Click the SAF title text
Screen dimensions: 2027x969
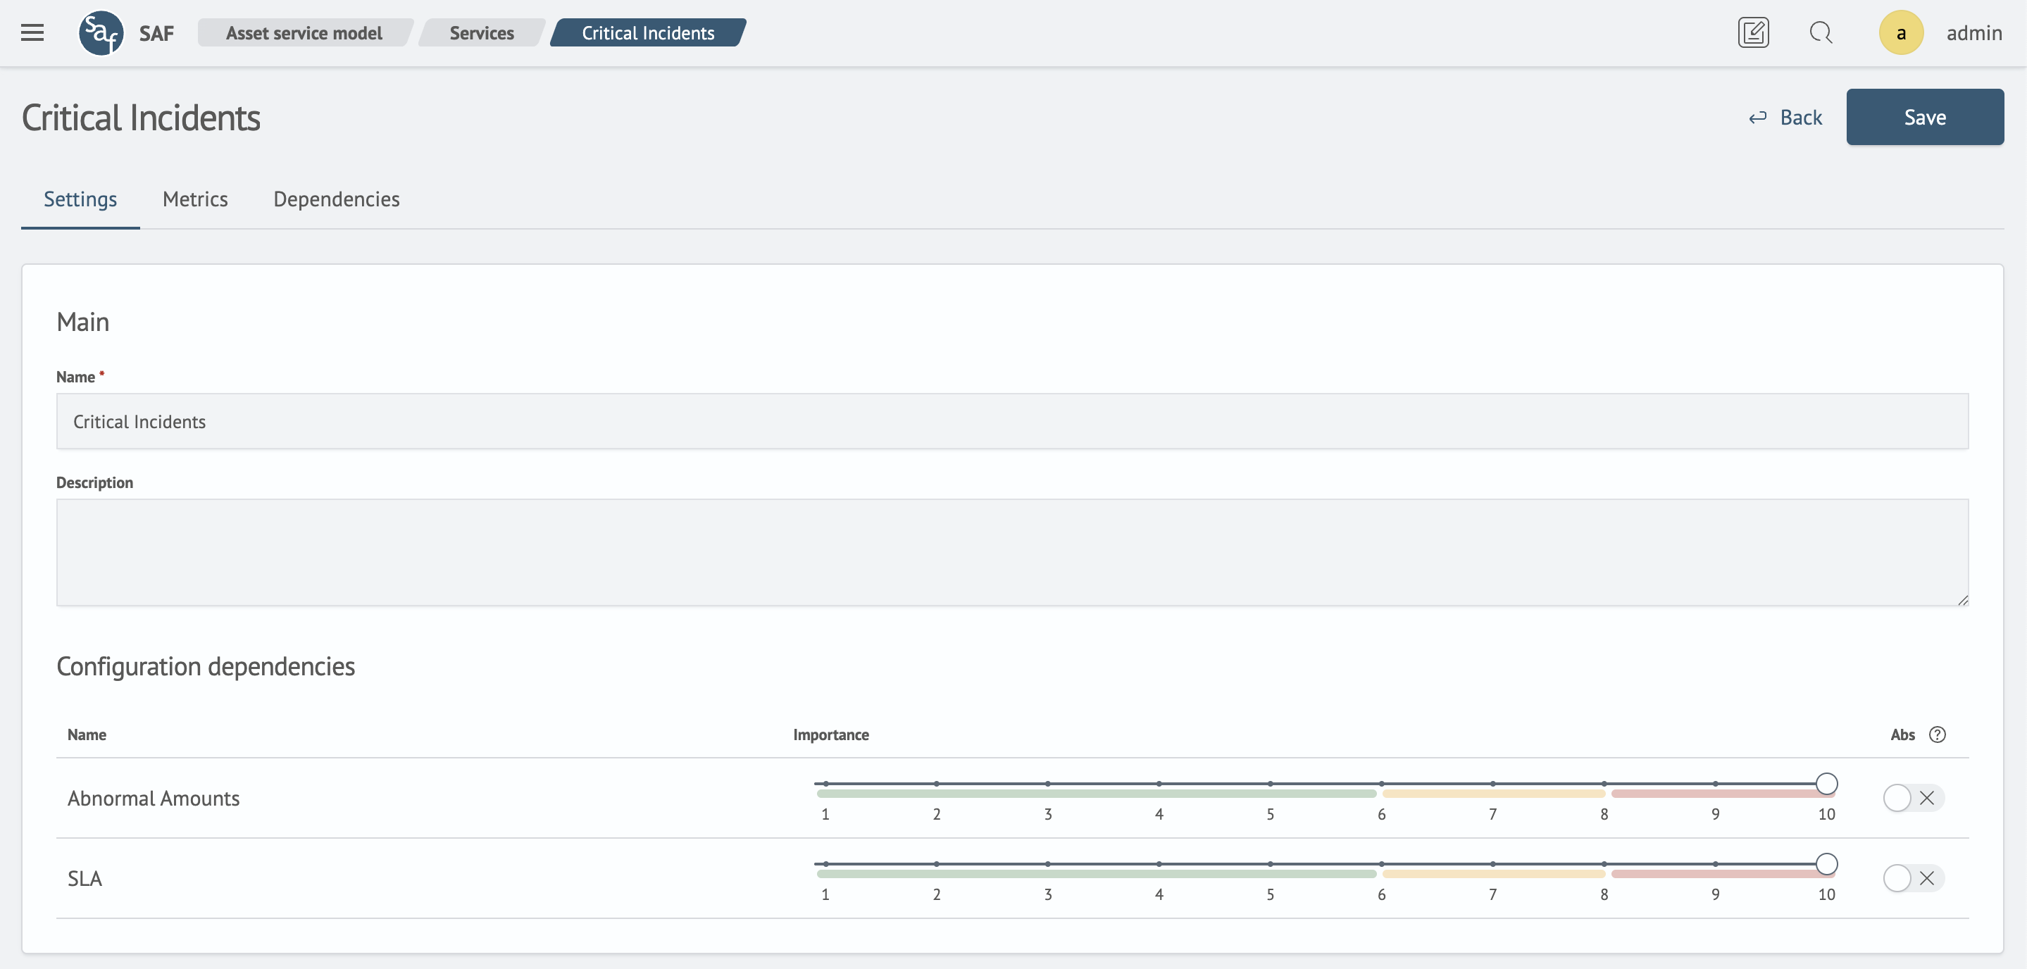point(156,33)
